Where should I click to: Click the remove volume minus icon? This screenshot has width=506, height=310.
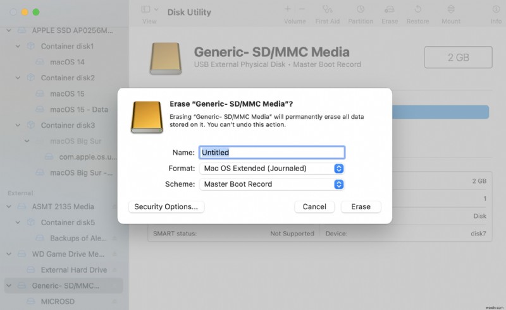click(x=301, y=9)
